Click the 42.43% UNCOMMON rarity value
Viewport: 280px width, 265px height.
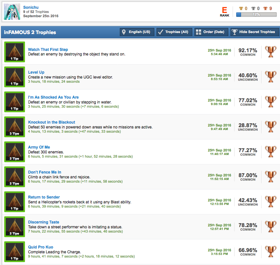point(248,202)
